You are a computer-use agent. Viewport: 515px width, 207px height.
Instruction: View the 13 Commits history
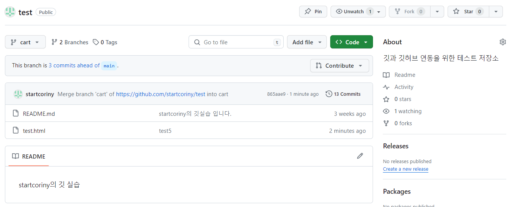(x=343, y=94)
